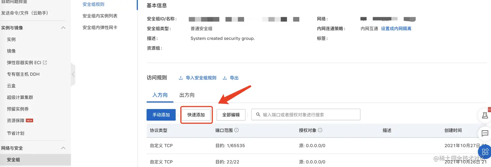Click the 手动添加 blue button
491x167 pixels.
pyautogui.click(x=161, y=115)
